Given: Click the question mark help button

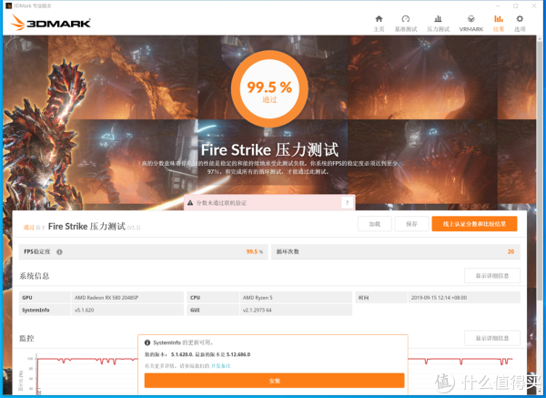Looking at the screenshot, I should [347, 203].
